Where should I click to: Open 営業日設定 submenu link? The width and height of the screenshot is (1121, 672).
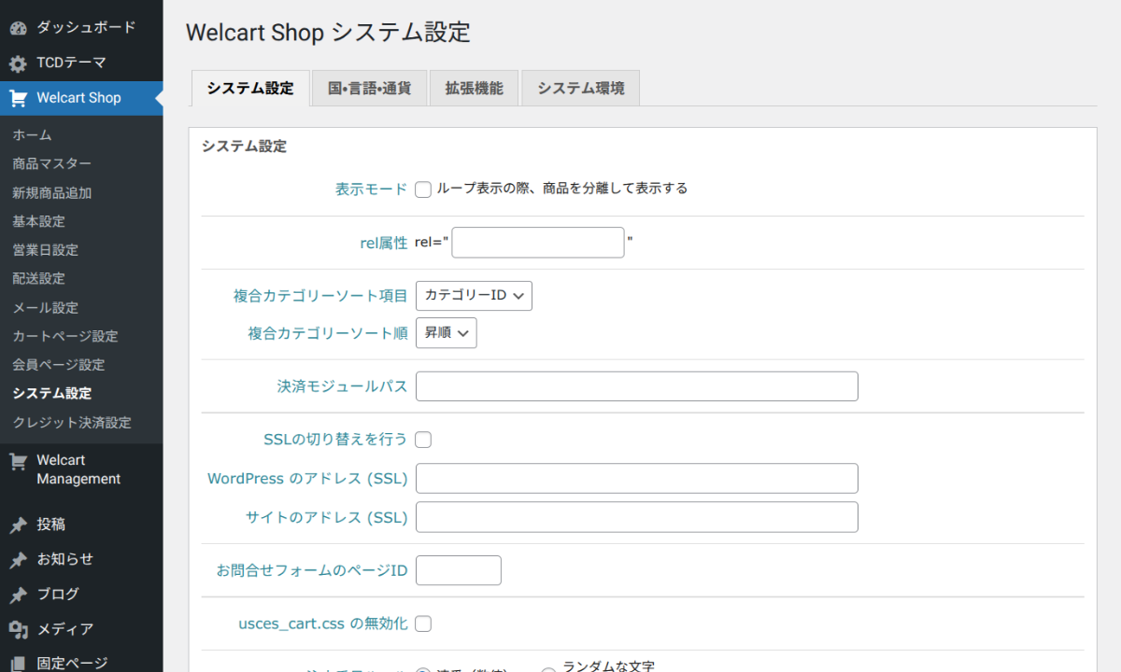(x=45, y=250)
